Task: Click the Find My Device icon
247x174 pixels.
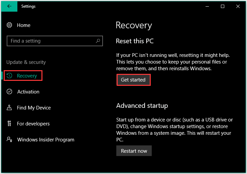Action: (x=9, y=107)
